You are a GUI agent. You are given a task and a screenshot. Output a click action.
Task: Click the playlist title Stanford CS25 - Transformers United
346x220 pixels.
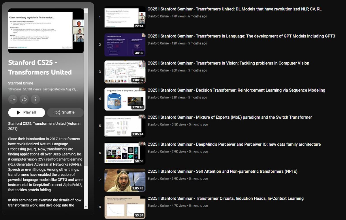[40, 67]
